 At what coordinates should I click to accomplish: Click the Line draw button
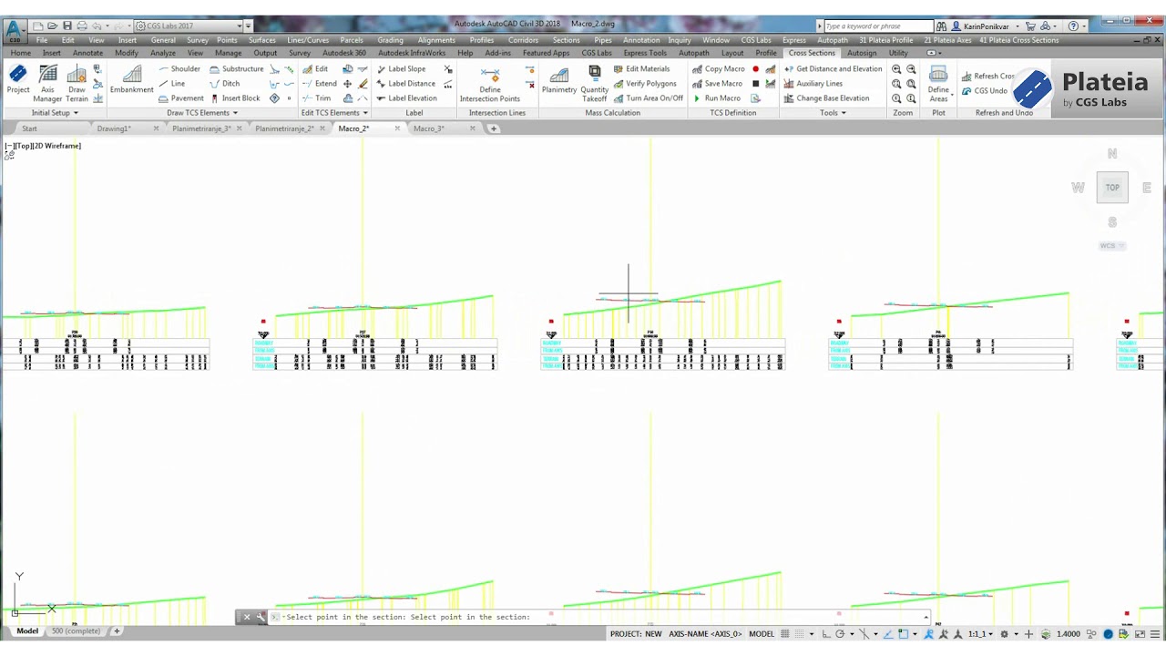tap(171, 84)
